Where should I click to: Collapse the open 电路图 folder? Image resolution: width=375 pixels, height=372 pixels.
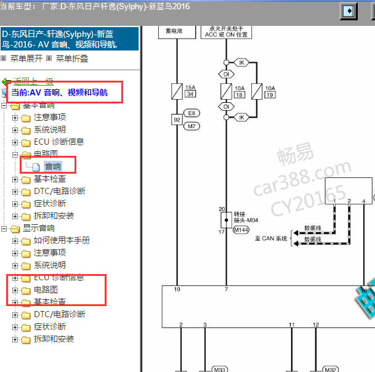point(15,155)
